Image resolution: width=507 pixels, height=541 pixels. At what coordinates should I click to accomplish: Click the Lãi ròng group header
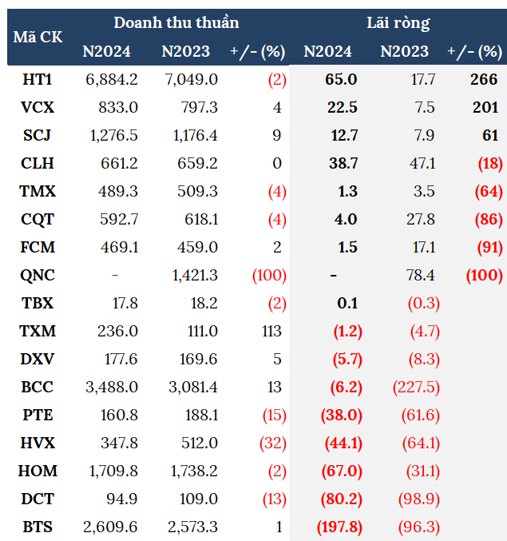(398, 22)
